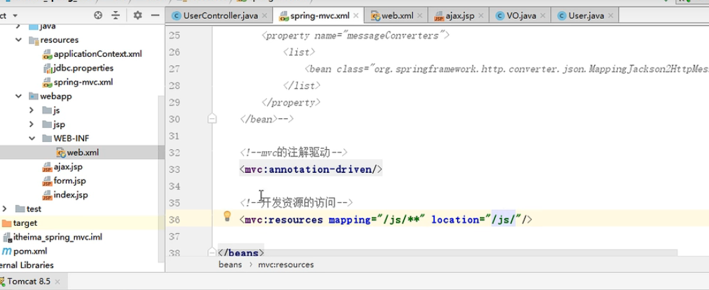Viewport: 709px width, 290px height.
Task: Collapse the WEB-INF folder
Action: 32,138
